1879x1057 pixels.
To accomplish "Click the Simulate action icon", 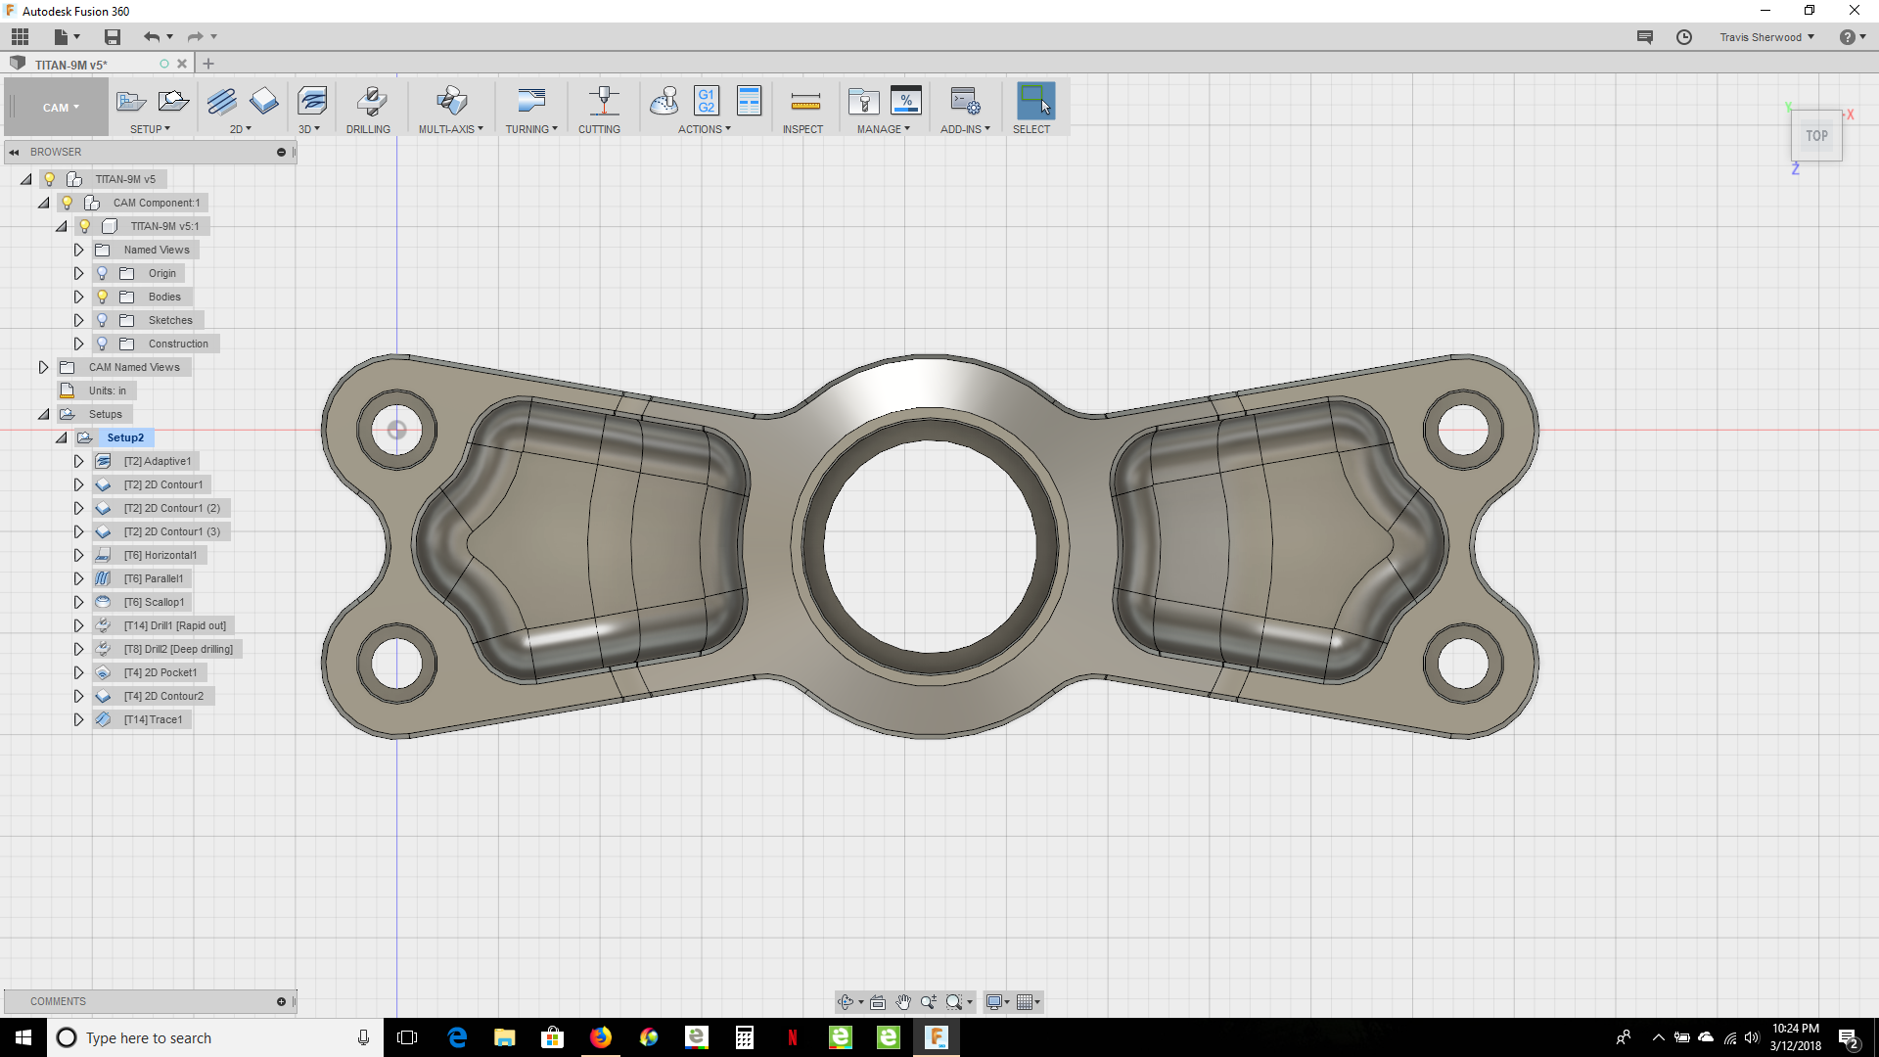I will coord(664,101).
